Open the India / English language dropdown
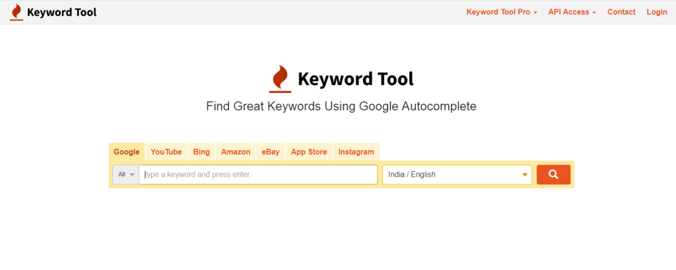The image size is (676, 270). [457, 175]
